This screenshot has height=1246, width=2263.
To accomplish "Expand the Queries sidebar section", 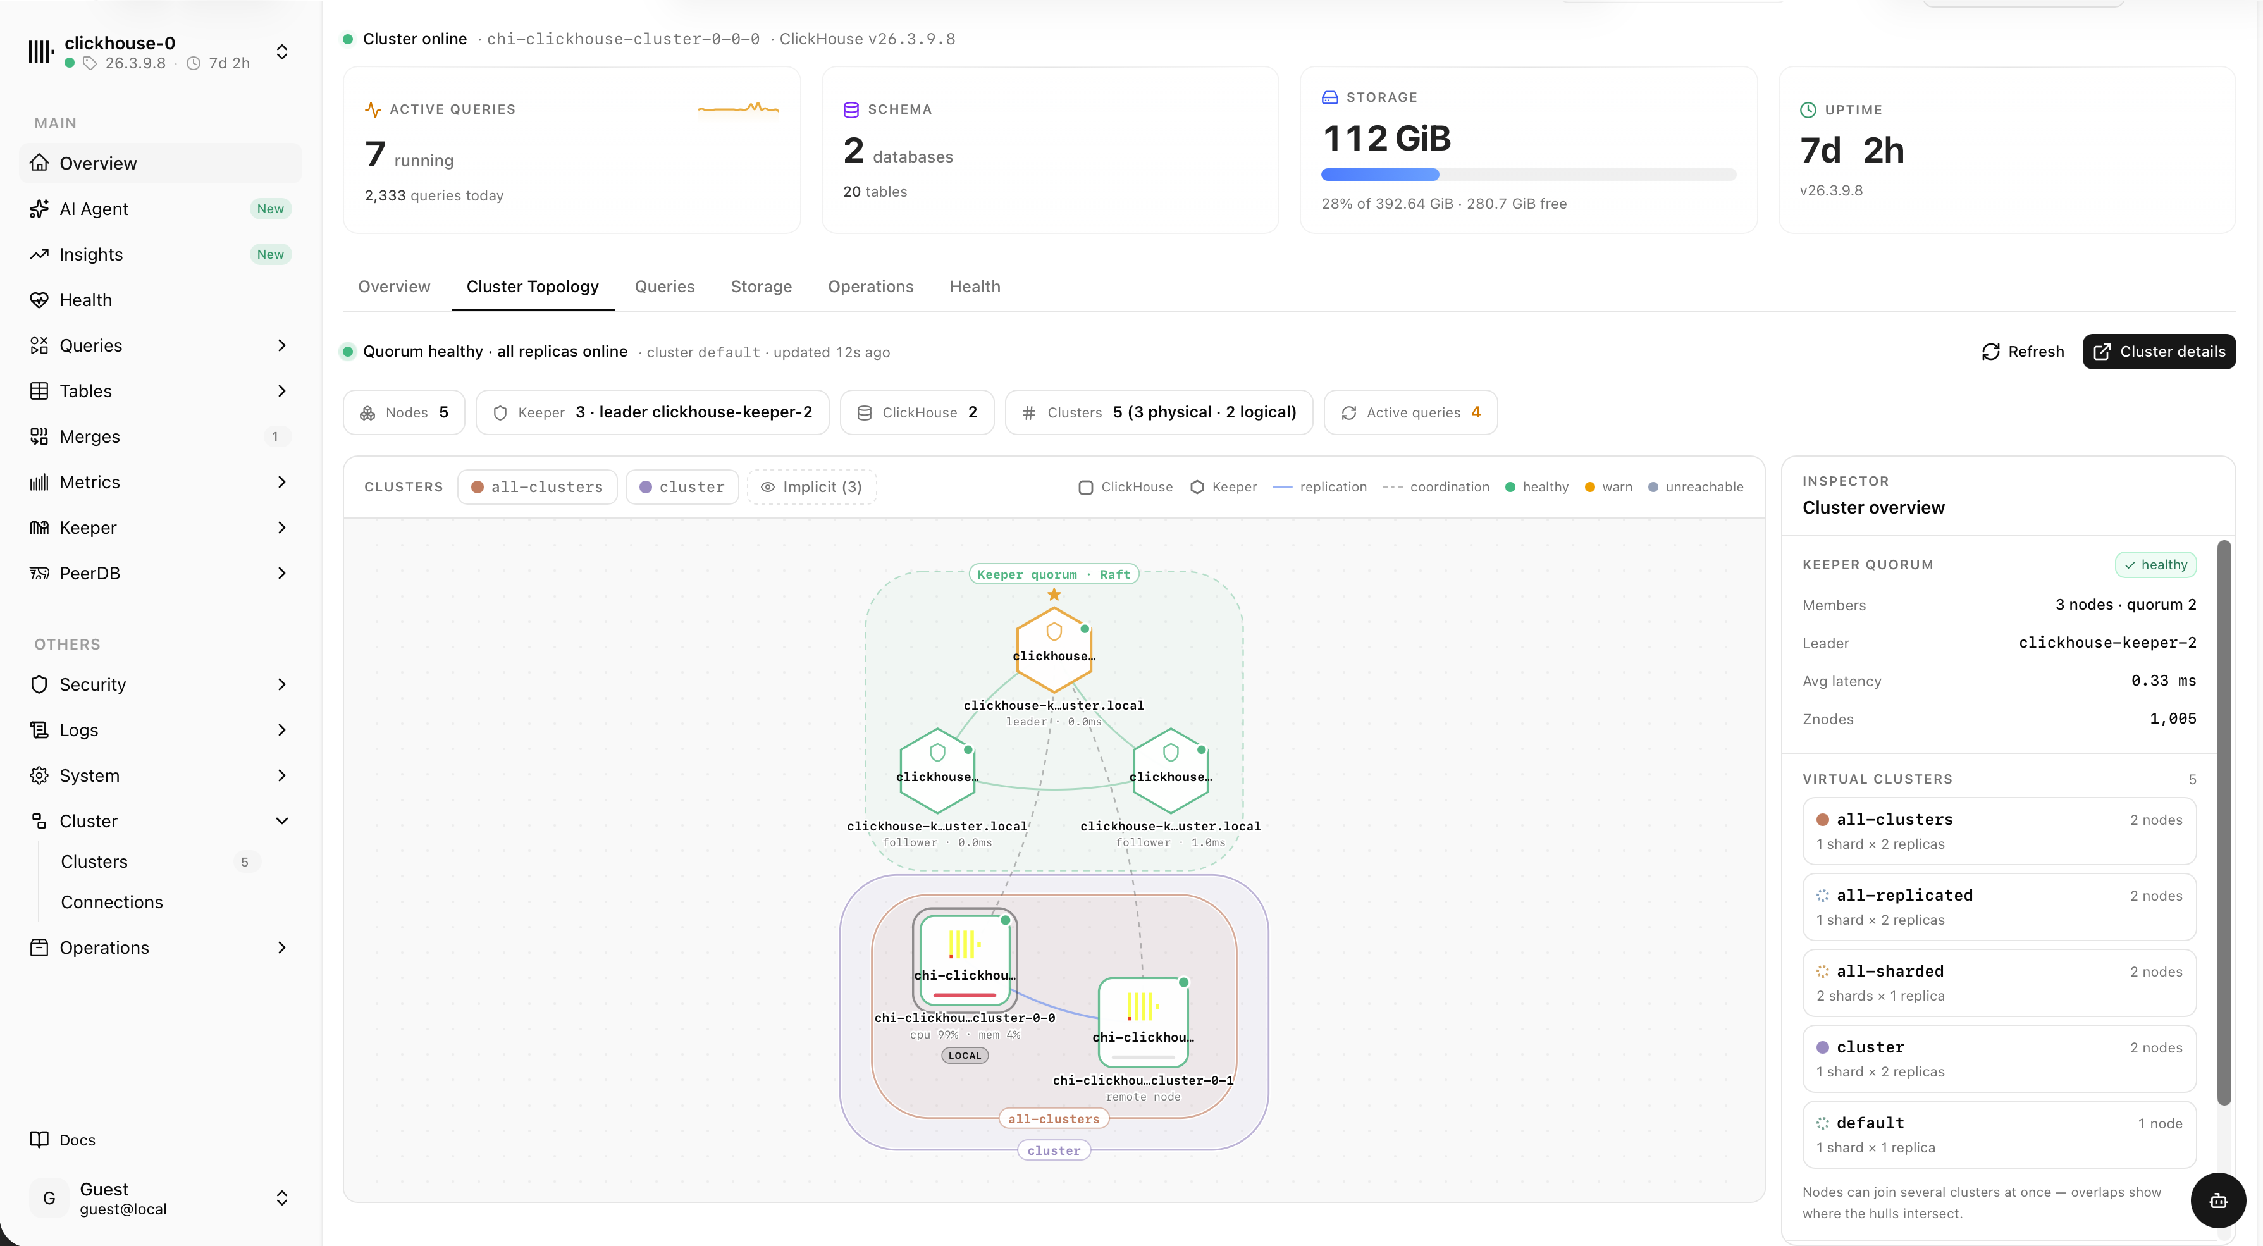I will pos(282,345).
